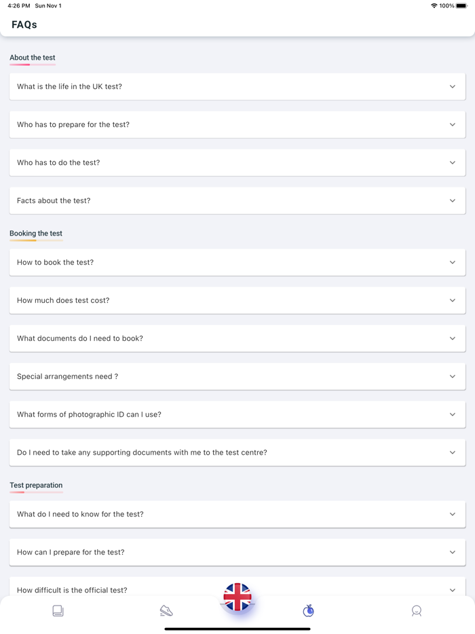
Task: Expand 'What forms of photographic ID can I use?'
Action: (x=237, y=414)
